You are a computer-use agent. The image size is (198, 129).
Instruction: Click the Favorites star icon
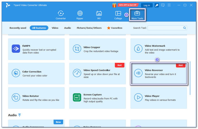pyautogui.click(x=109, y=28)
